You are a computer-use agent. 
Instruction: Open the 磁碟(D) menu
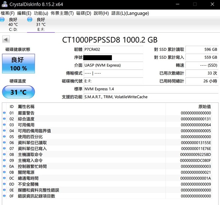[84, 13]
